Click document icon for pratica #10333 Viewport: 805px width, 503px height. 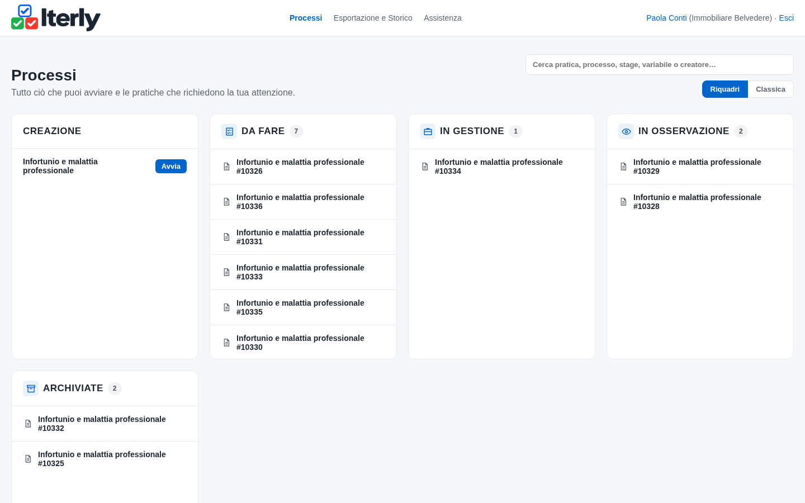[x=226, y=272]
